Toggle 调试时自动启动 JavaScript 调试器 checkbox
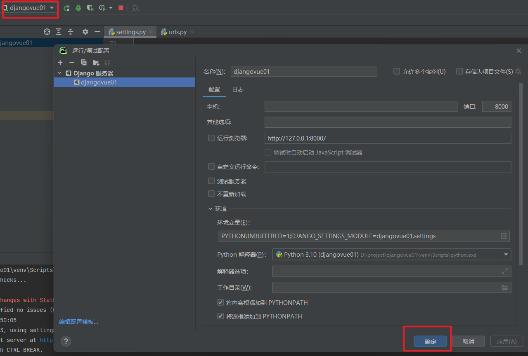This screenshot has height=356, width=528. pyautogui.click(x=268, y=152)
